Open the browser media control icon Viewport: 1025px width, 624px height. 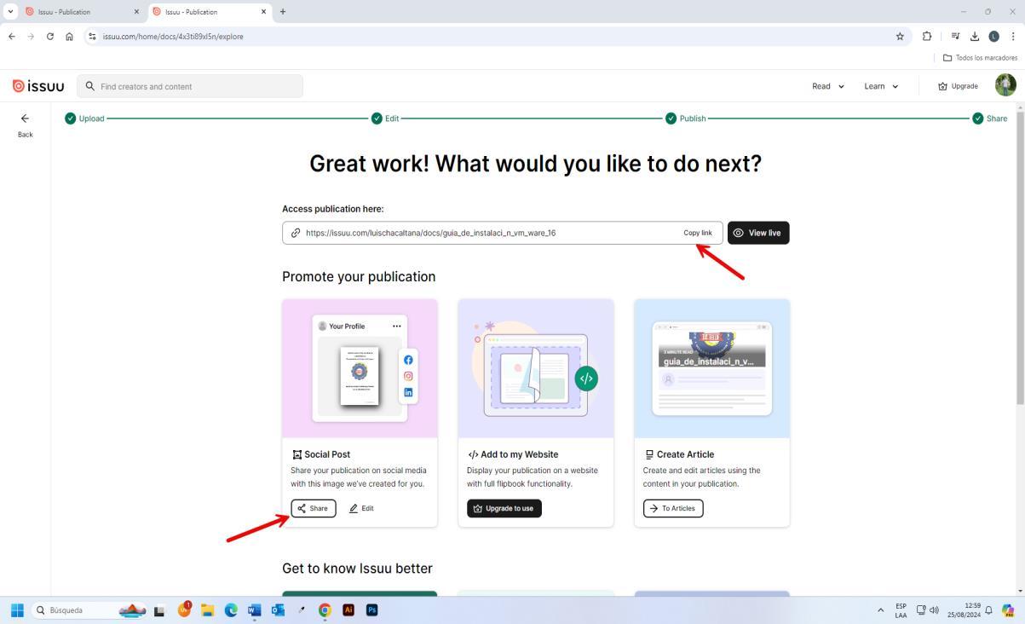click(x=955, y=37)
